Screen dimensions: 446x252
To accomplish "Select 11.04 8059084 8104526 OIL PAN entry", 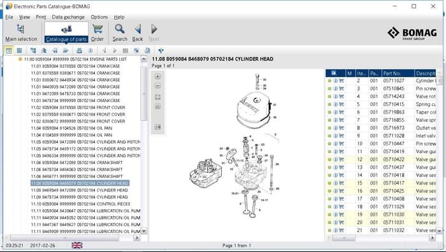I will 71,128.
